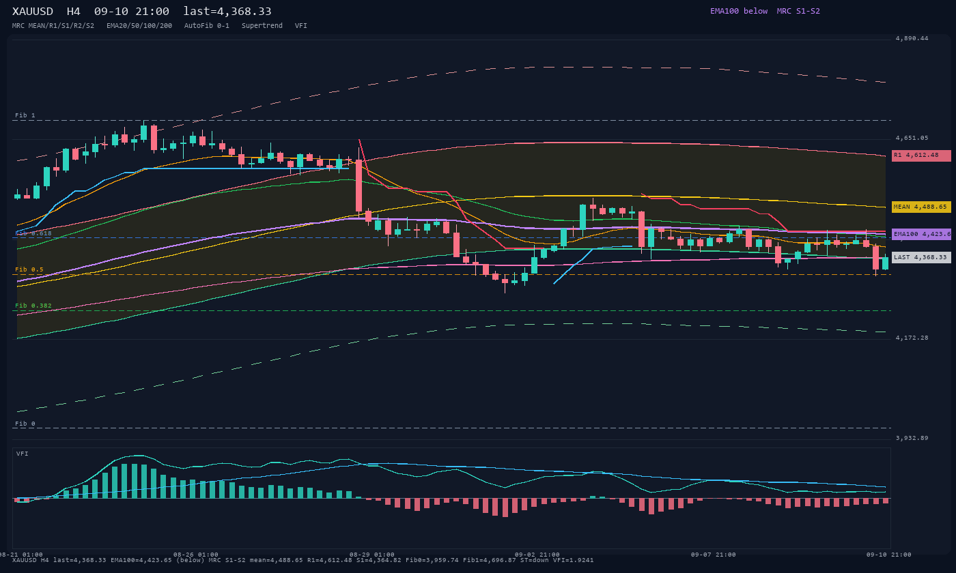The image size is (956, 573).
Task: Click the 09-10 21:00 time axis label
Action: (x=889, y=555)
